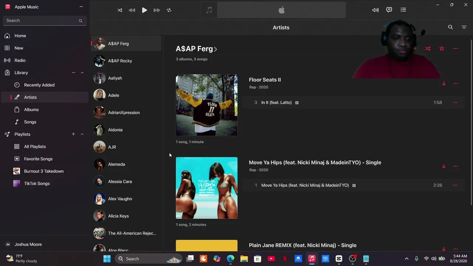This screenshot has height=266, width=473.
Task: Open the Artists sort options icon
Action: point(464,27)
